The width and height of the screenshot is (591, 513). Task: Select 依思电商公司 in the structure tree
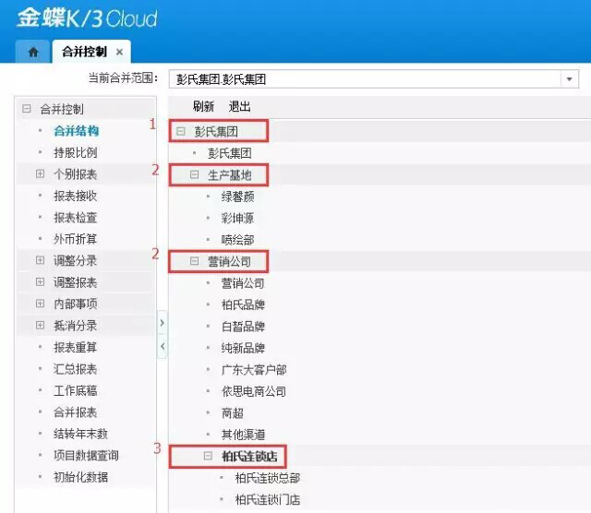(254, 391)
